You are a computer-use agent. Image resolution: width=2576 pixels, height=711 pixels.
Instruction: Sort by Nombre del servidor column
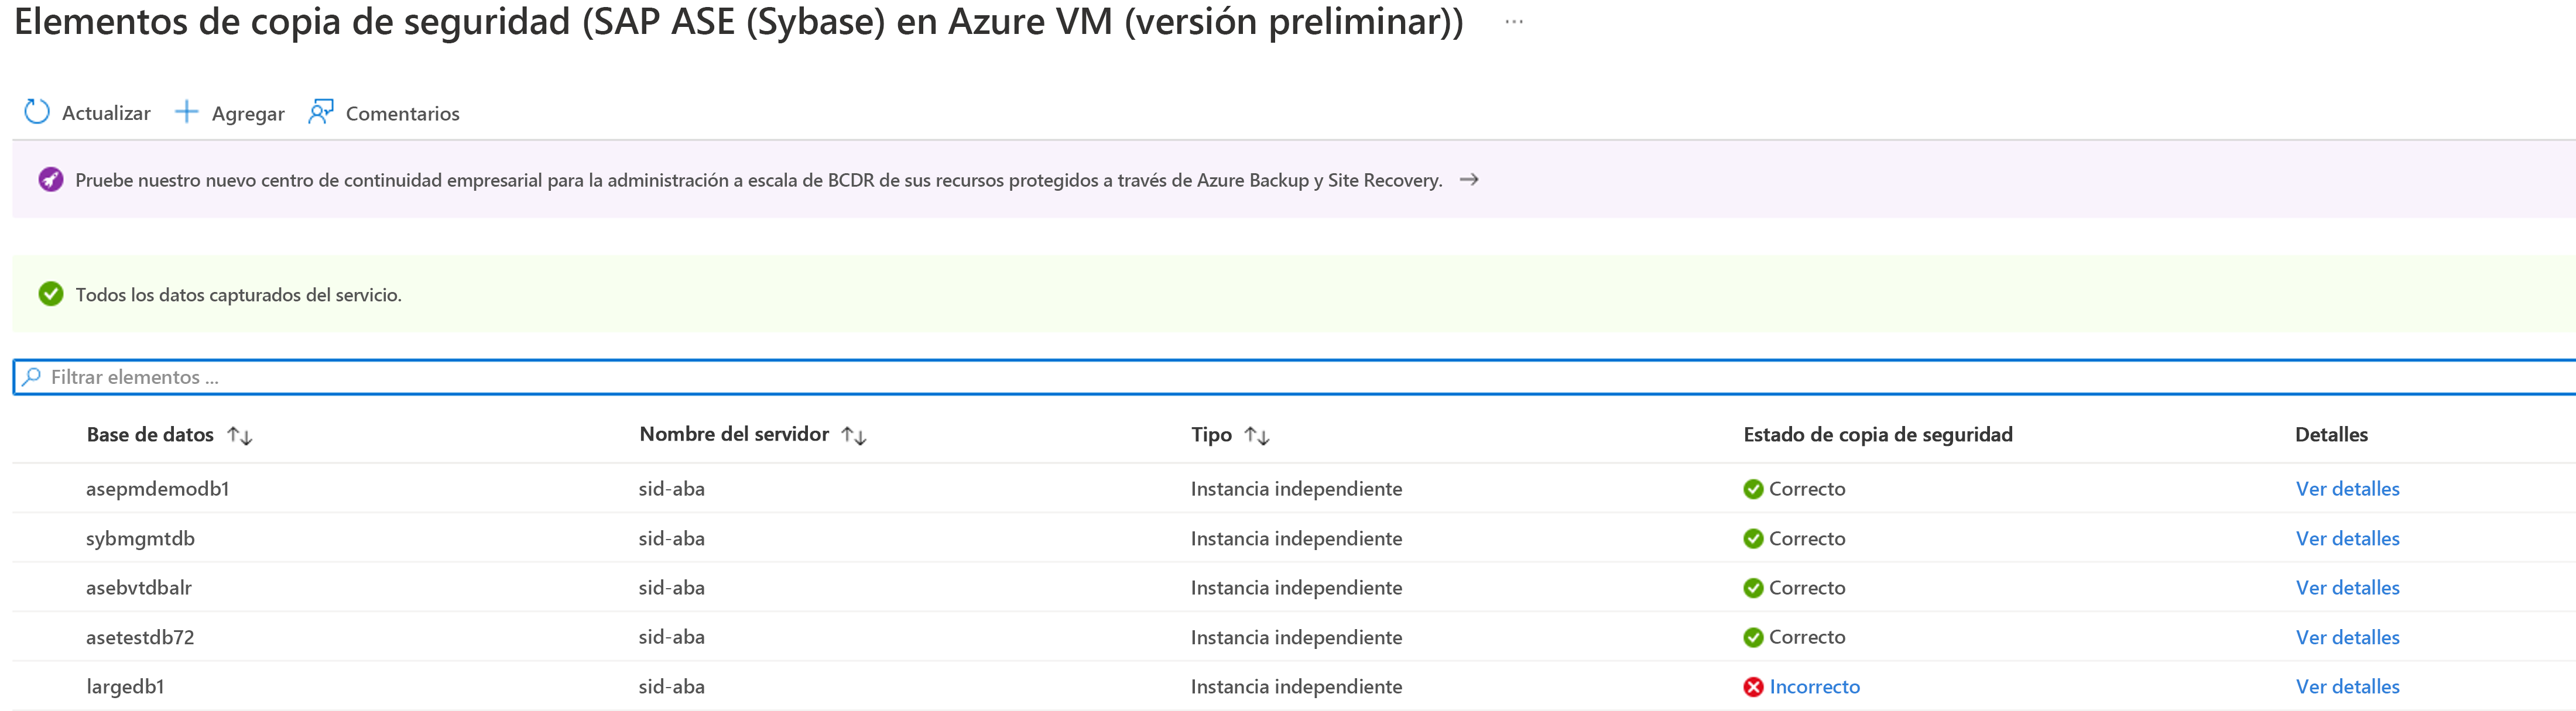tap(854, 435)
